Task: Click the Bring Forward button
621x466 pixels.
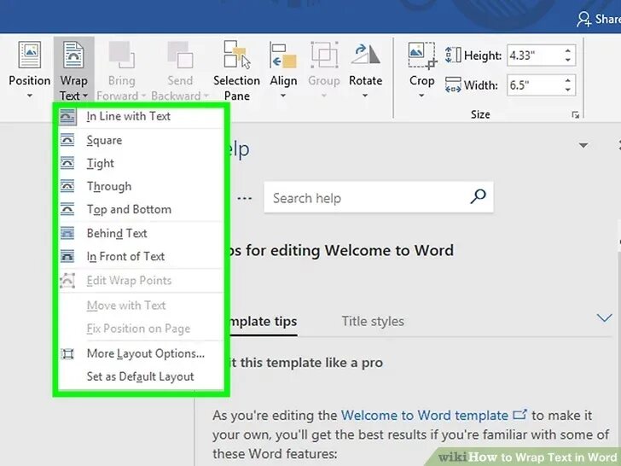Action: [x=121, y=69]
